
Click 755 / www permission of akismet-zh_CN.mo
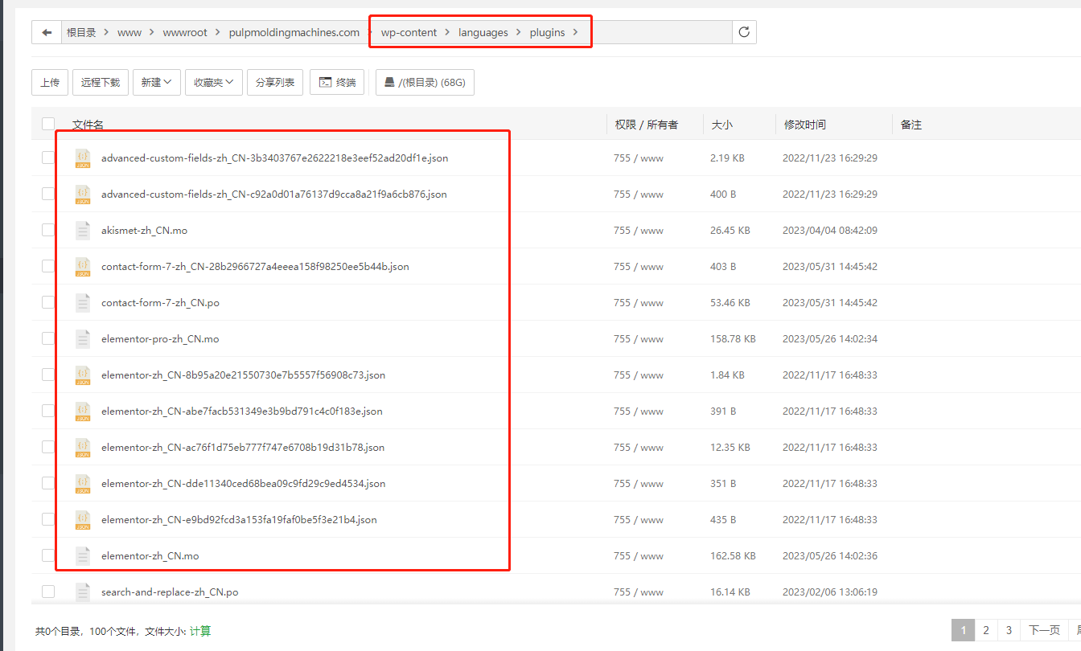pos(639,231)
